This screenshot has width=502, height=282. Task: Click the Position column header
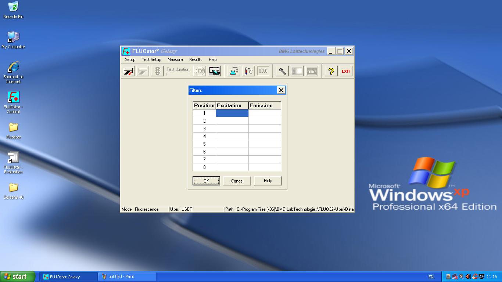coord(204,105)
